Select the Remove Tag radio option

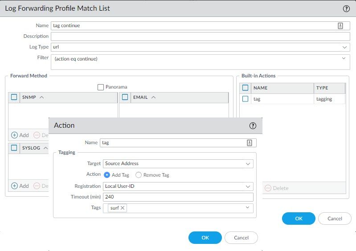tap(139, 175)
